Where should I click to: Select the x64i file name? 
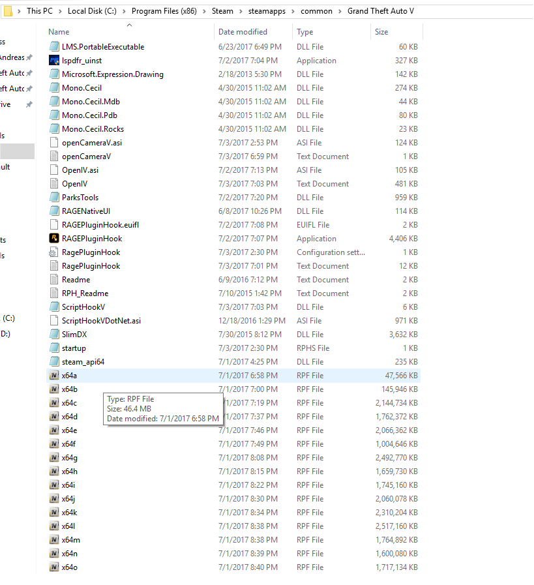point(68,485)
